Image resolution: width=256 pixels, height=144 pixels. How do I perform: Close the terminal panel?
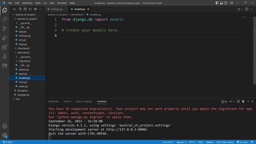tap(252, 102)
